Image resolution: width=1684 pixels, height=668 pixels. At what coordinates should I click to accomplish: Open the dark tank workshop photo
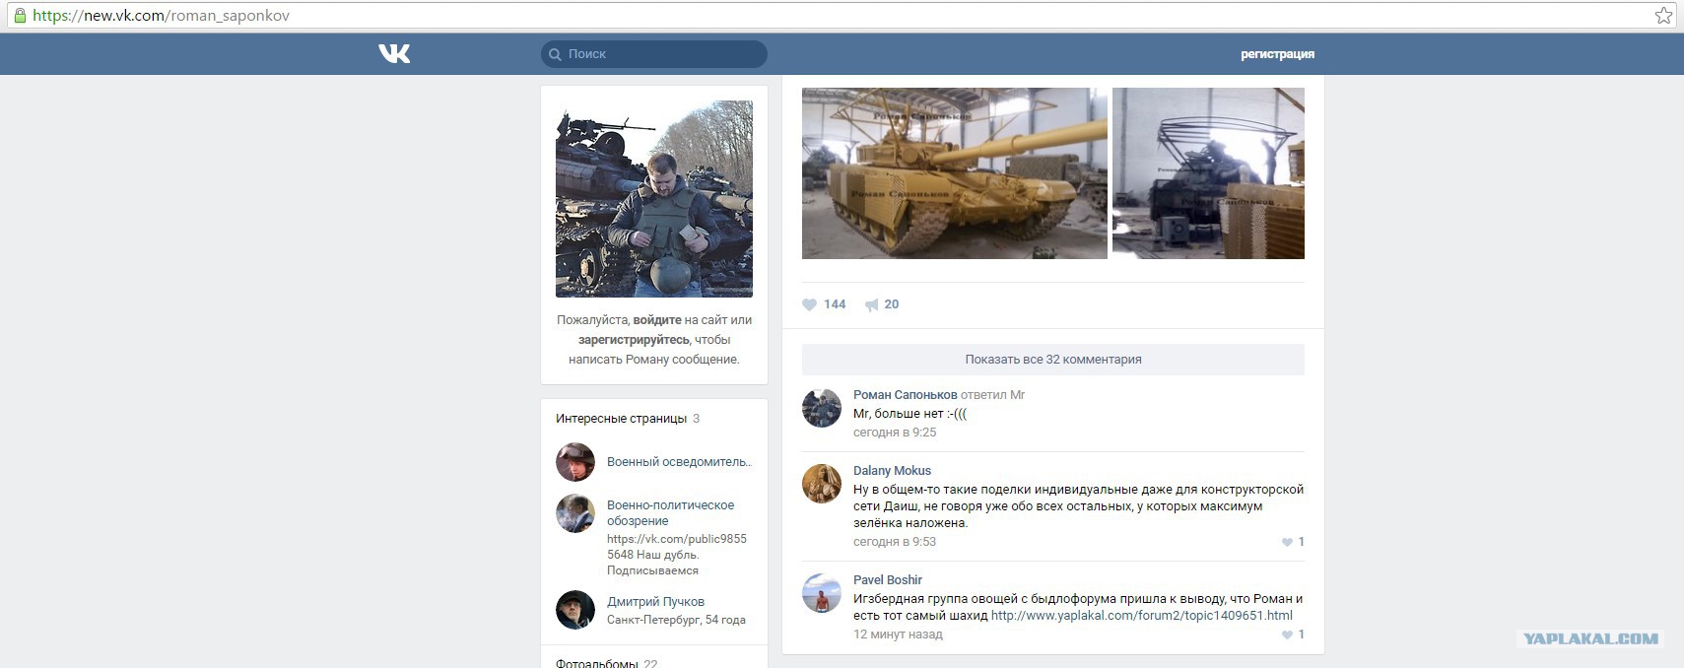(1208, 173)
